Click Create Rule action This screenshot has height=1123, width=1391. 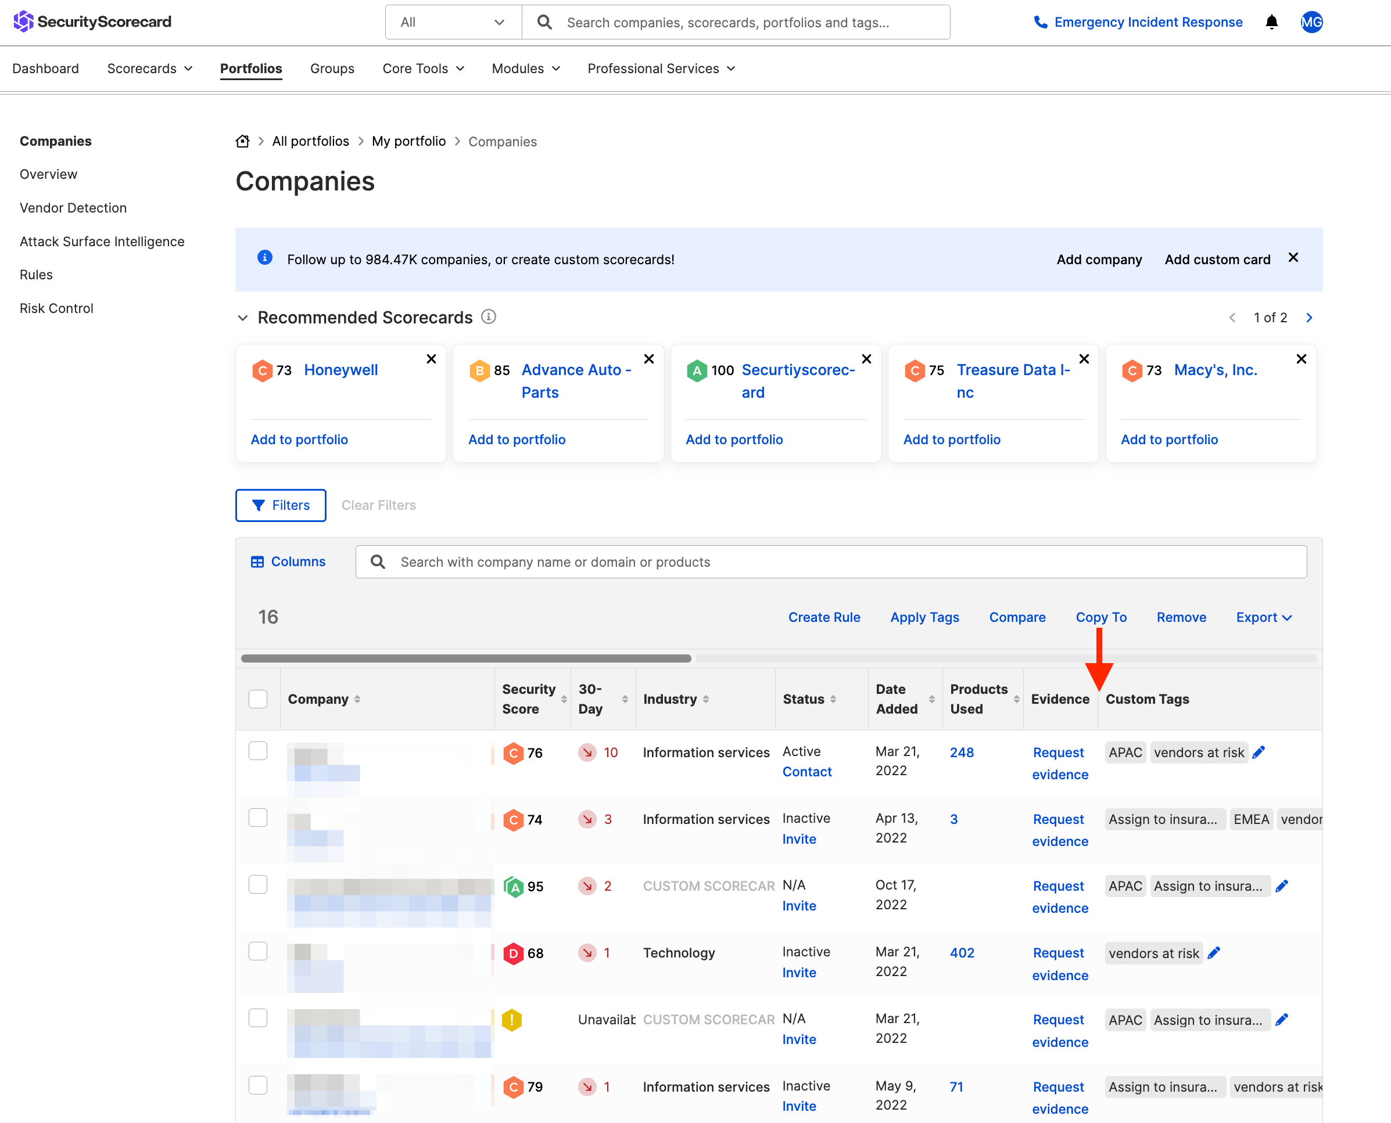click(824, 617)
